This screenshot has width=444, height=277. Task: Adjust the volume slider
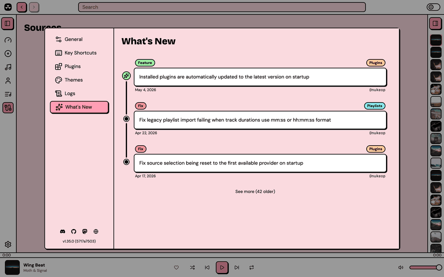click(425, 268)
